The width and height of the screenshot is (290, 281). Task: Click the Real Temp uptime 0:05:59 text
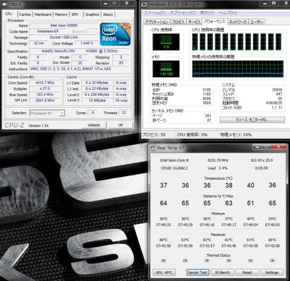[x=262, y=168]
